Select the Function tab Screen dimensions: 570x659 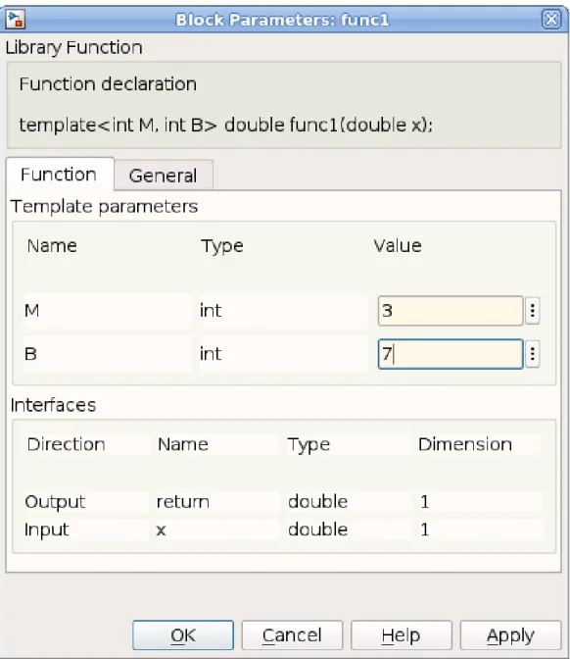pos(59,174)
